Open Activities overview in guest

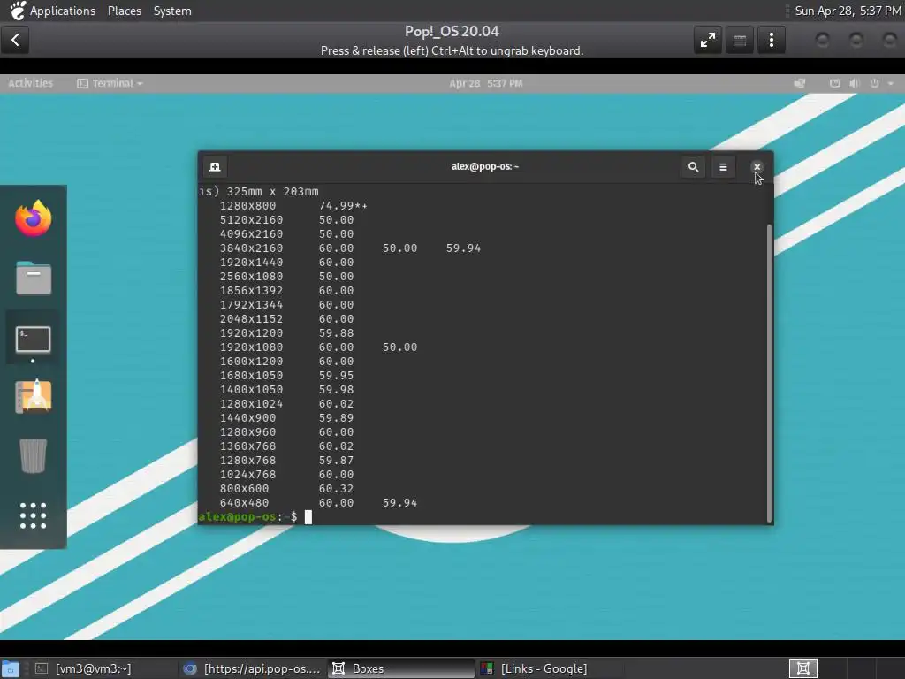pyautogui.click(x=31, y=83)
